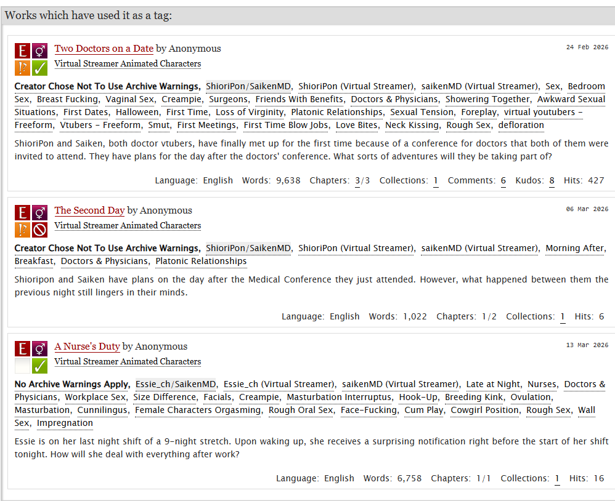Click the Hits: 427 value

tap(596, 180)
